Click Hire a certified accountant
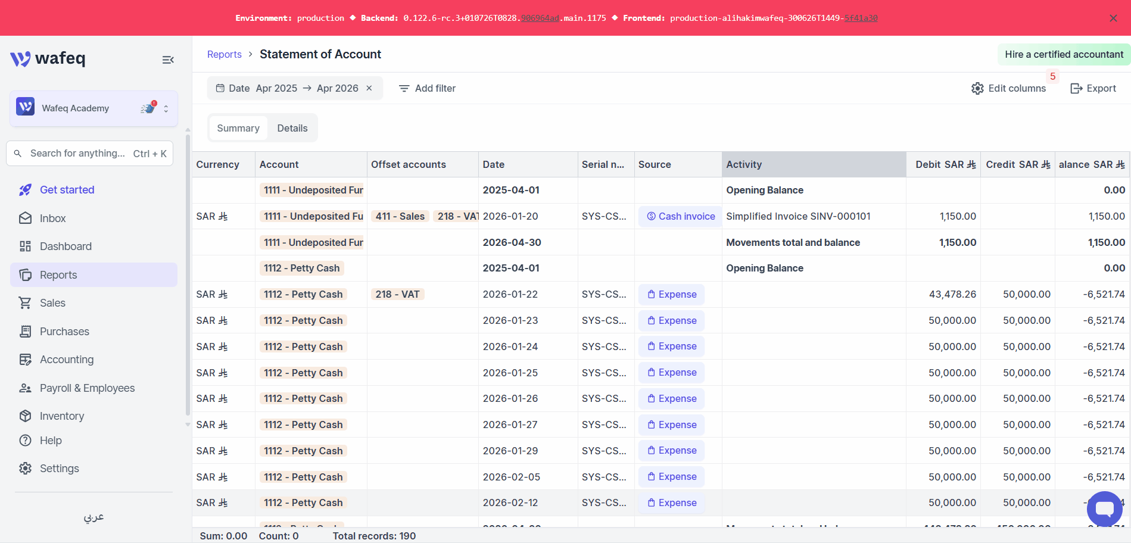Image resolution: width=1131 pixels, height=543 pixels. tap(1064, 54)
